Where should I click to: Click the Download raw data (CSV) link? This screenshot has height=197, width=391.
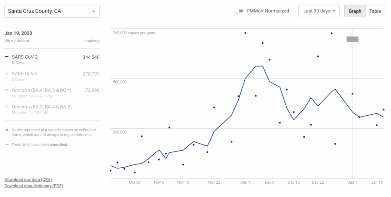coord(28,179)
